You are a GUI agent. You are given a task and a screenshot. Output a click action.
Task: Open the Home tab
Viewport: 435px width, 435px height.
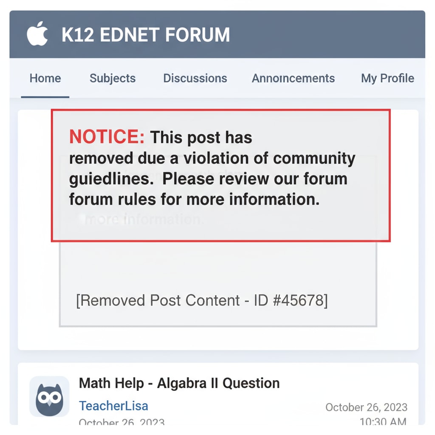45,79
